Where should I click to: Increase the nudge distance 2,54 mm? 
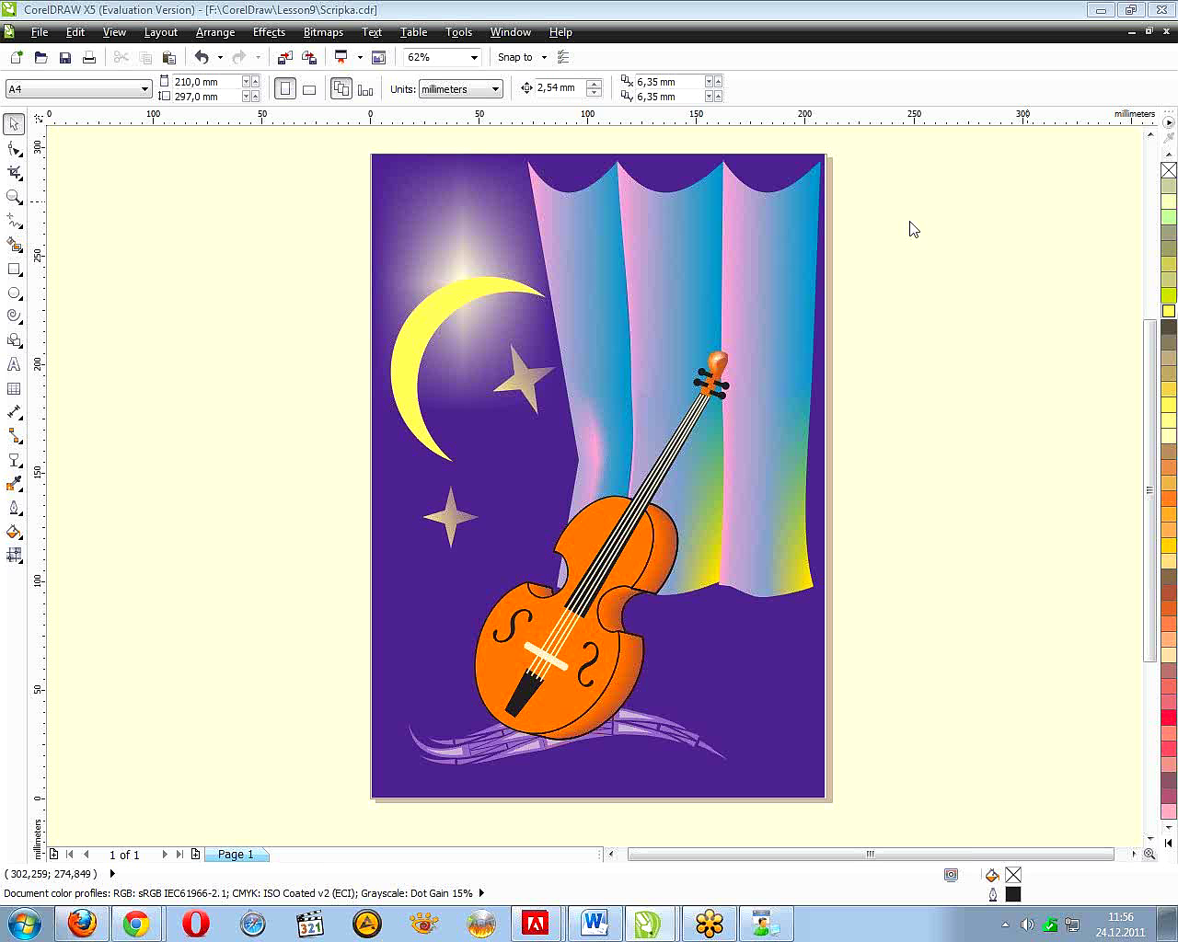click(594, 85)
